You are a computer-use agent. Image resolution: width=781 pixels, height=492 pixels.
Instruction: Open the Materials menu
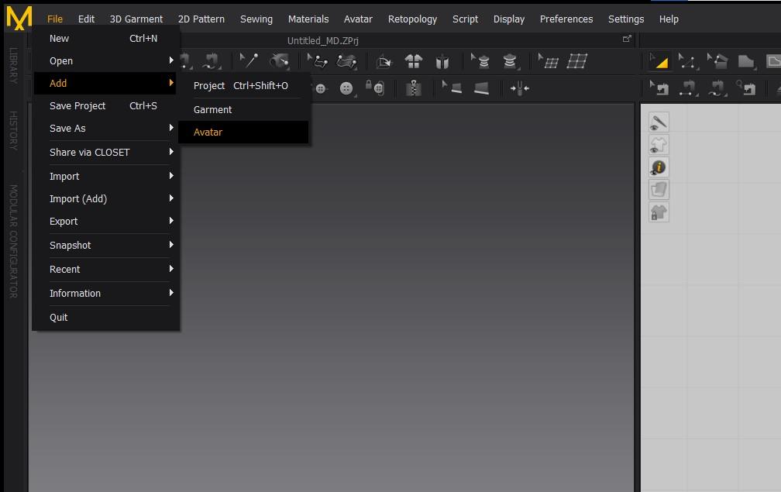(308, 19)
